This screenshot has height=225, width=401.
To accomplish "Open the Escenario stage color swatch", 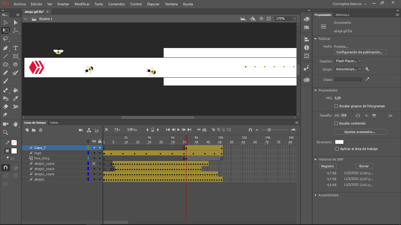I will click(x=339, y=142).
